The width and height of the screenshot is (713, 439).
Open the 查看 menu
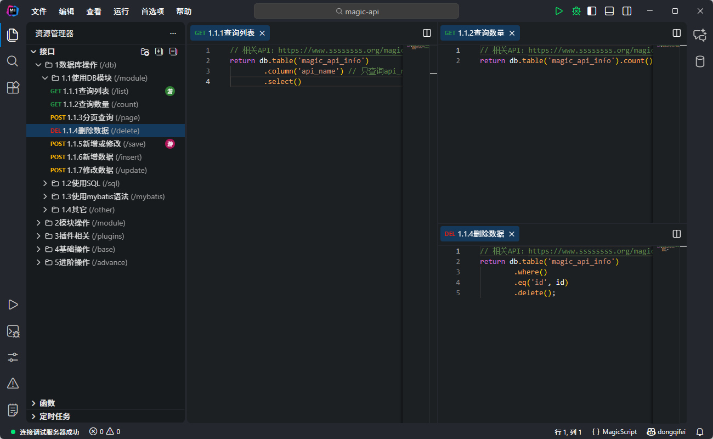94,12
